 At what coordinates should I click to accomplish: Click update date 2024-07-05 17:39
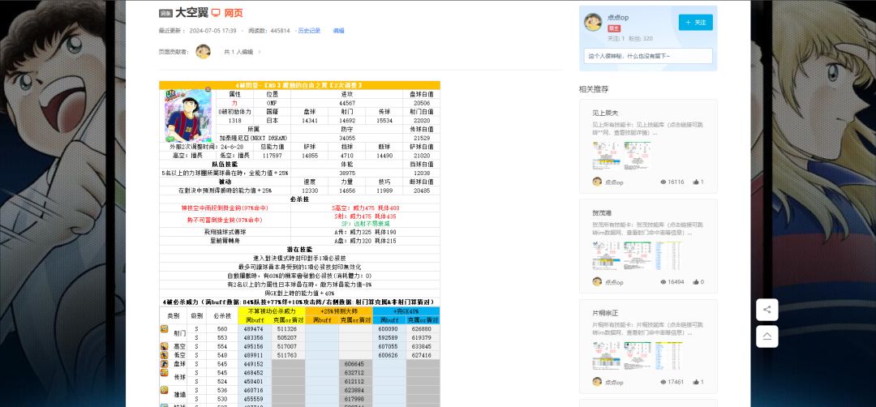(213, 31)
